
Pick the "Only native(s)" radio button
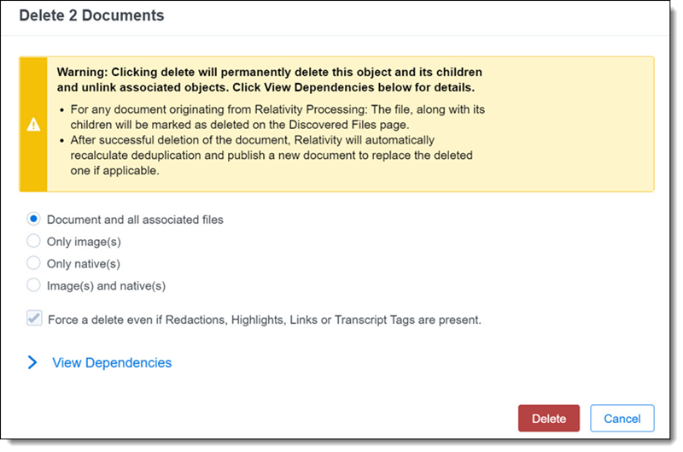[x=34, y=263]
